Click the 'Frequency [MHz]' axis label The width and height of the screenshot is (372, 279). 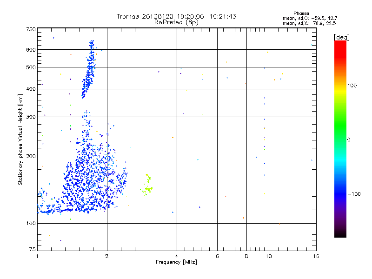click(x=176, y=262)
